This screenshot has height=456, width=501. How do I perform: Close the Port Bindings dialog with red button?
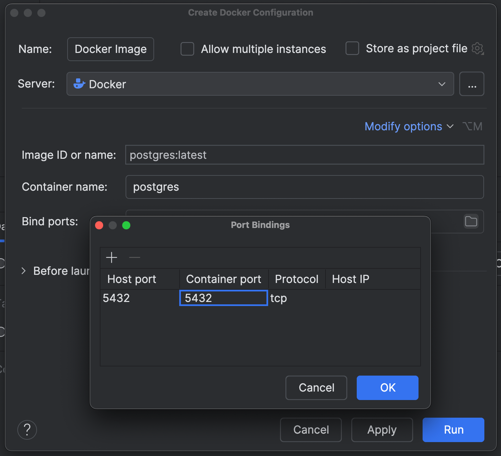99,225
